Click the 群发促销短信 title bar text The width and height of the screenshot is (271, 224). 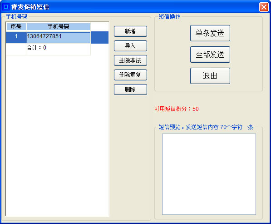pos(30,7)
